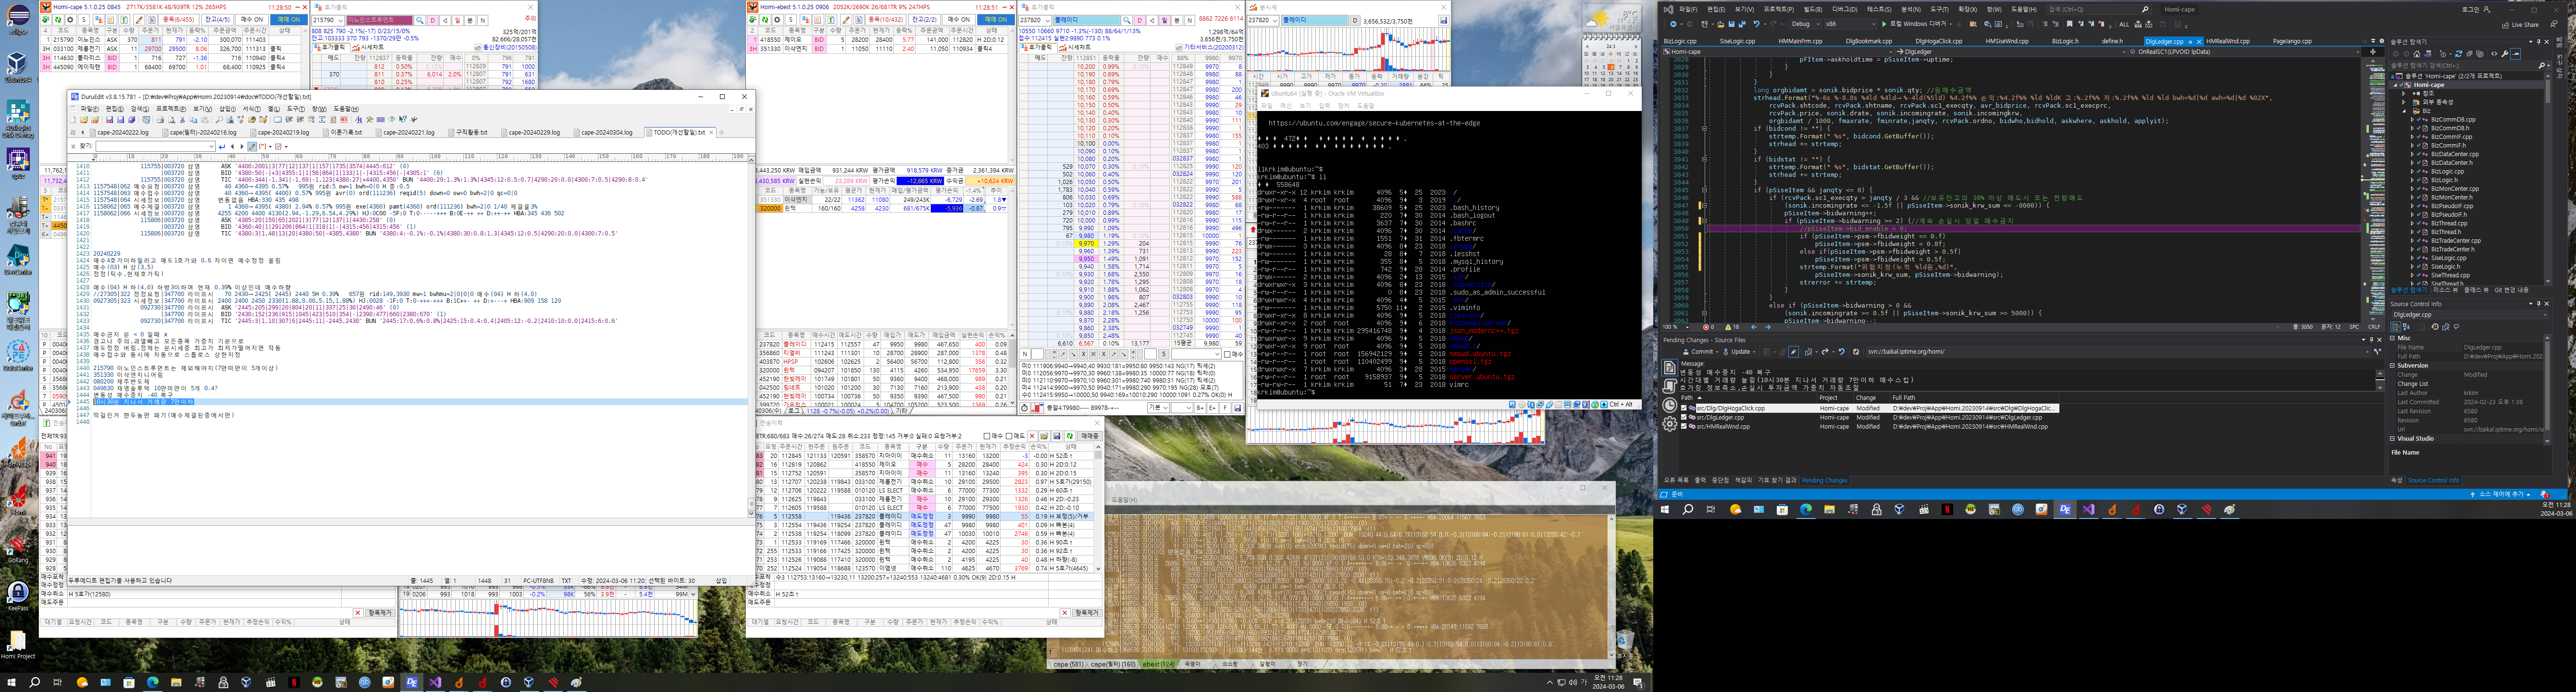
Task: Click HEX view icon in DuruEdit toolbar
Action: tap(344, 120)
